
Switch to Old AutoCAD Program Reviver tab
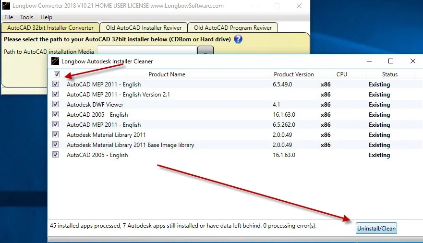click(233, 28)
